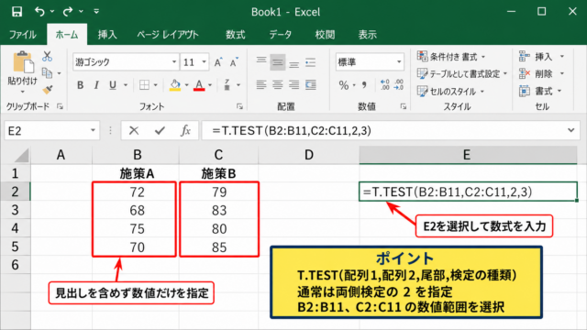
Task: Toggle middle vertical alignment
Action: (x=277, y=62)
